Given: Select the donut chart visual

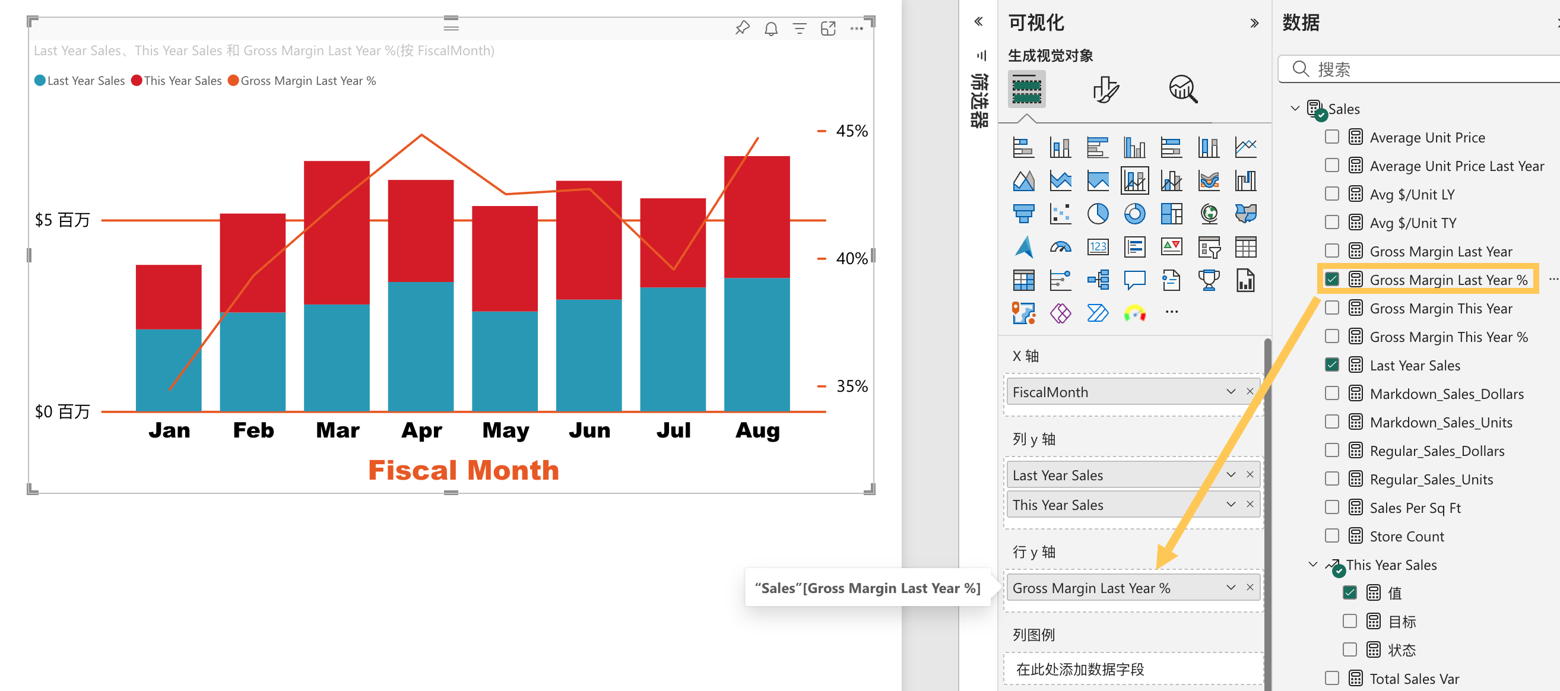Looking at the screenshot, I should pyautogui.click(x=1134, y=214).
